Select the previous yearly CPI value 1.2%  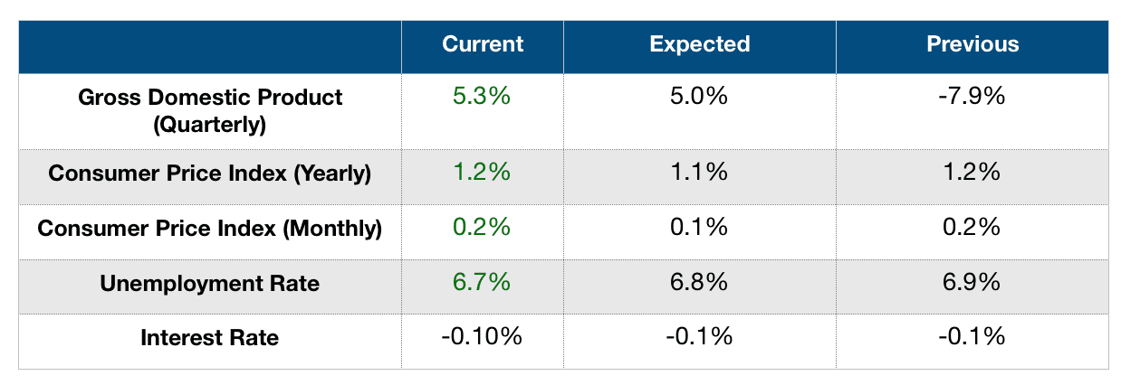972,173
